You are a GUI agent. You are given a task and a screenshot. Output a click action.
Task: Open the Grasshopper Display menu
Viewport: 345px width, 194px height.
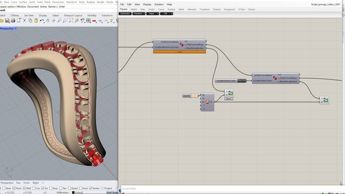tap(147, 4)
